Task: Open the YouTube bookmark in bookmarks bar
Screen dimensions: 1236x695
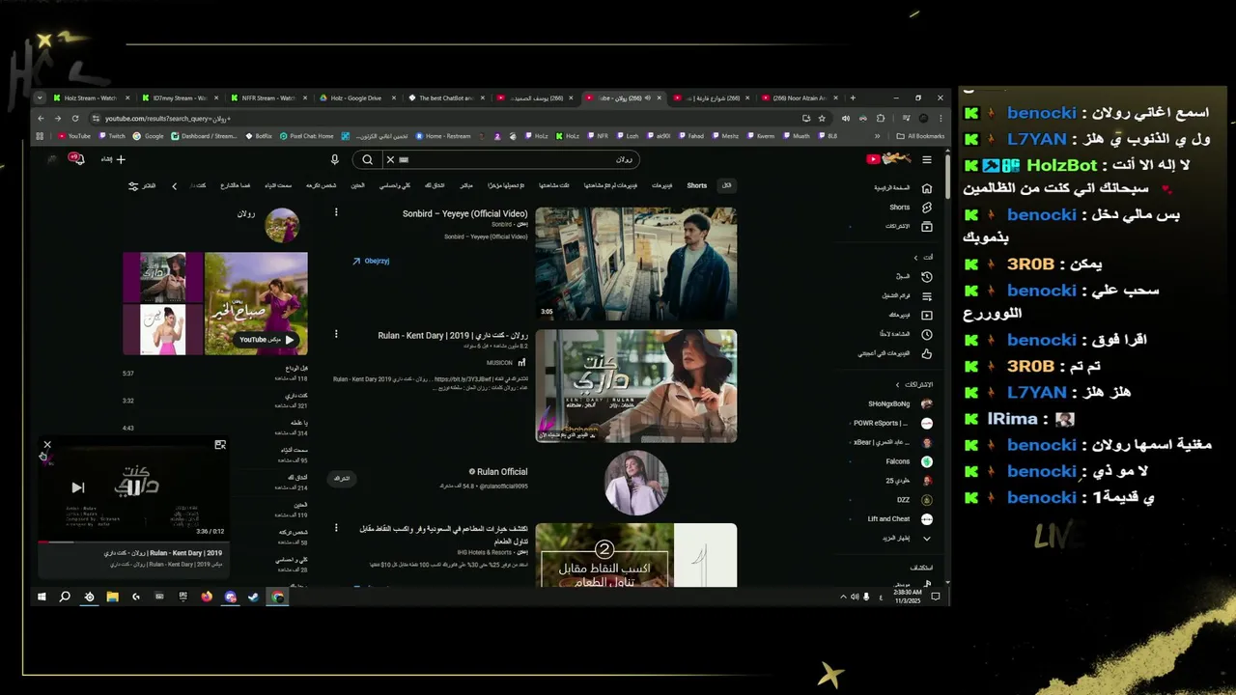Action: [74, 136]
